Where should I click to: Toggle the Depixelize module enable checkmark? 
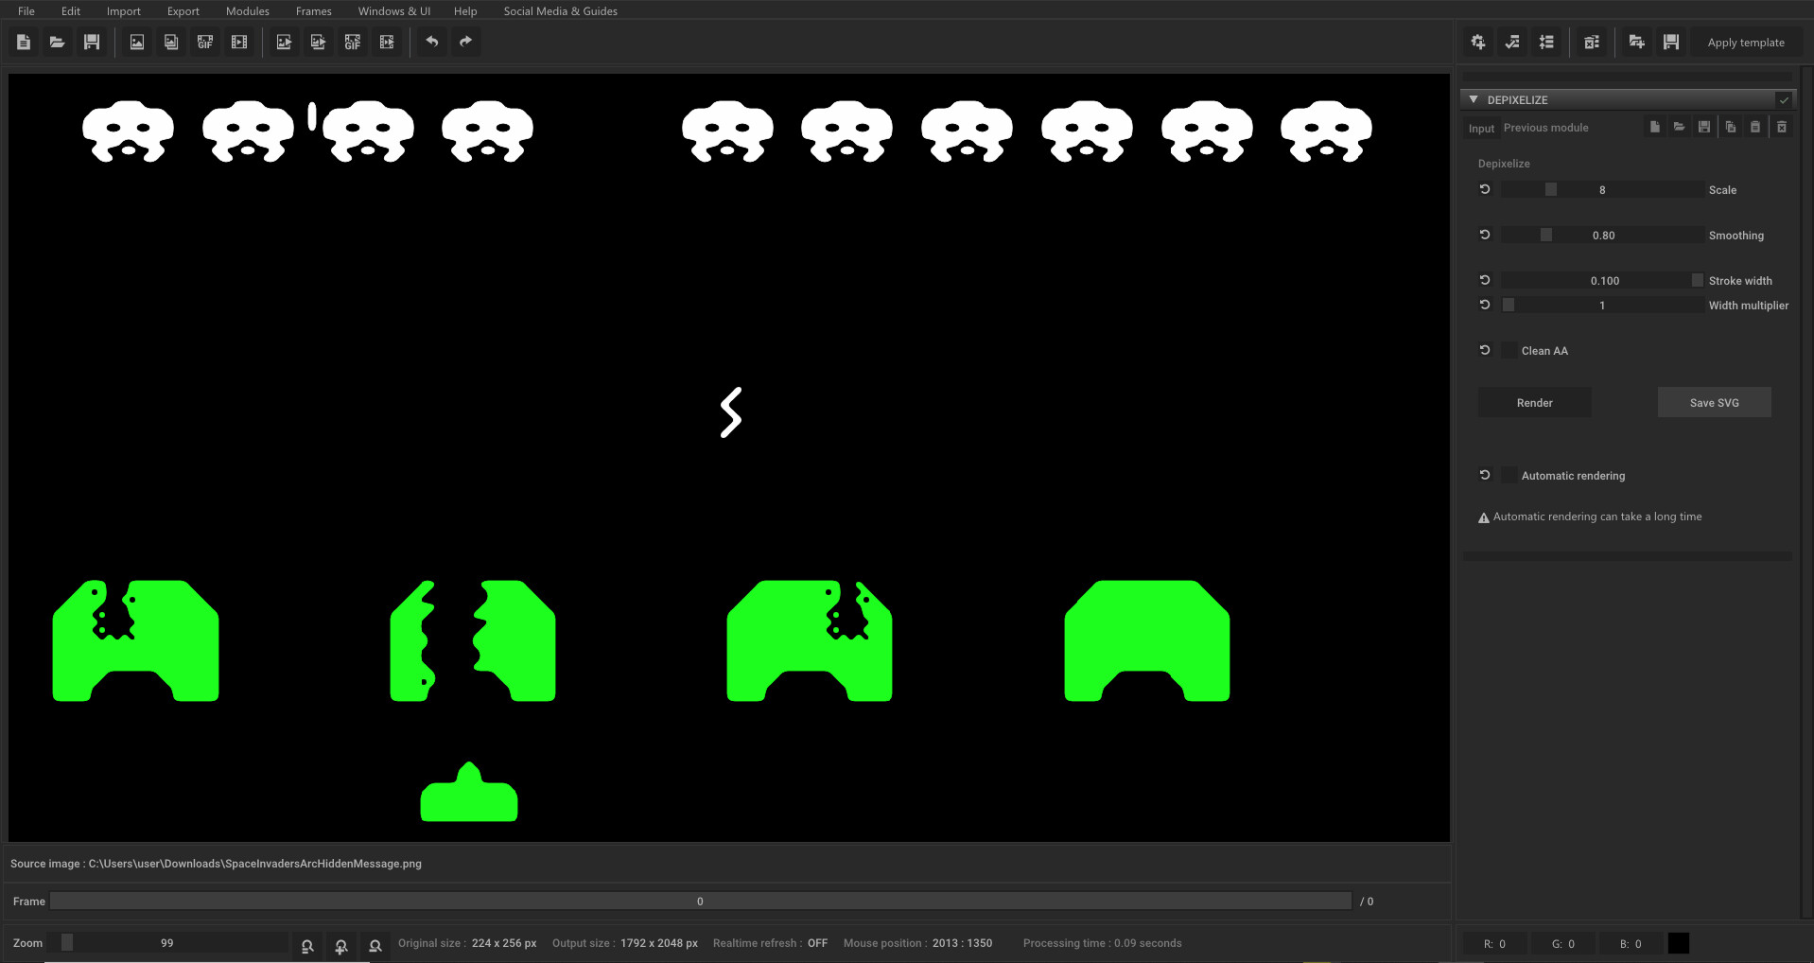(1785, 99)
